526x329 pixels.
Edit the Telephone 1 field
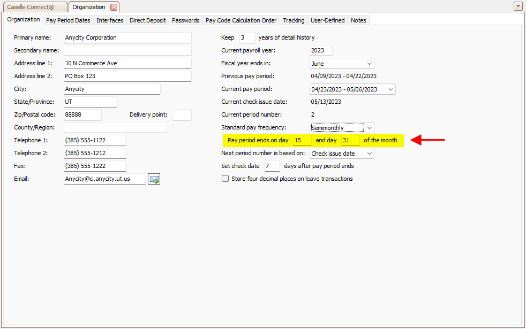click(x=95, y=140)
